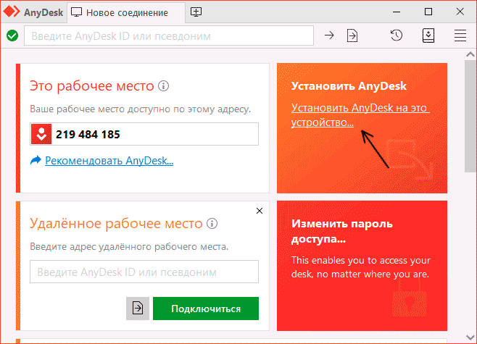Click the Установить AnyDesk heading
Viewport: 477px width, 344px height.
point(349,86)
